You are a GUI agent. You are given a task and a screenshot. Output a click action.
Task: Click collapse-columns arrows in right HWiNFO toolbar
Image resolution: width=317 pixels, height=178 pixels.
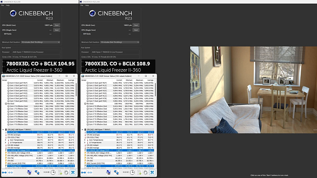(90, 173)
